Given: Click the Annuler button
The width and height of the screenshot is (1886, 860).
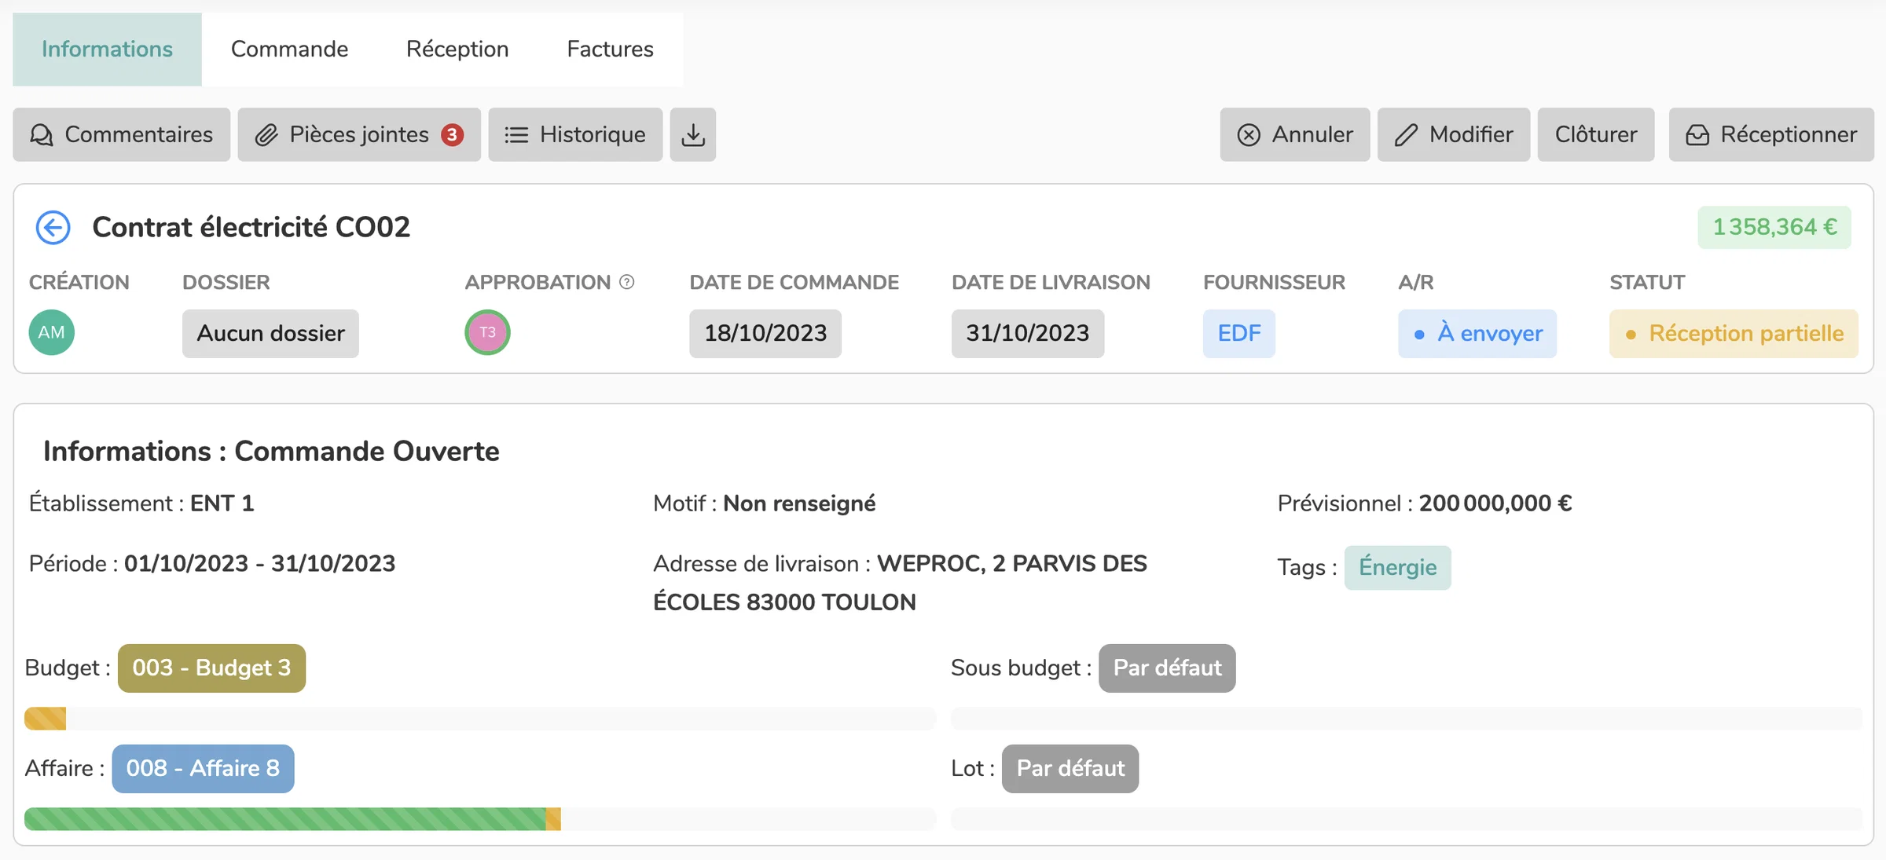Looking at the screenshot, I should (1295, 134).
